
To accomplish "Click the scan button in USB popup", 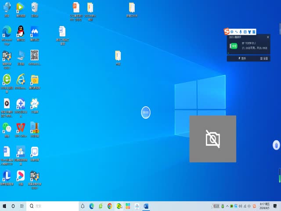I will tap(242, 58).
